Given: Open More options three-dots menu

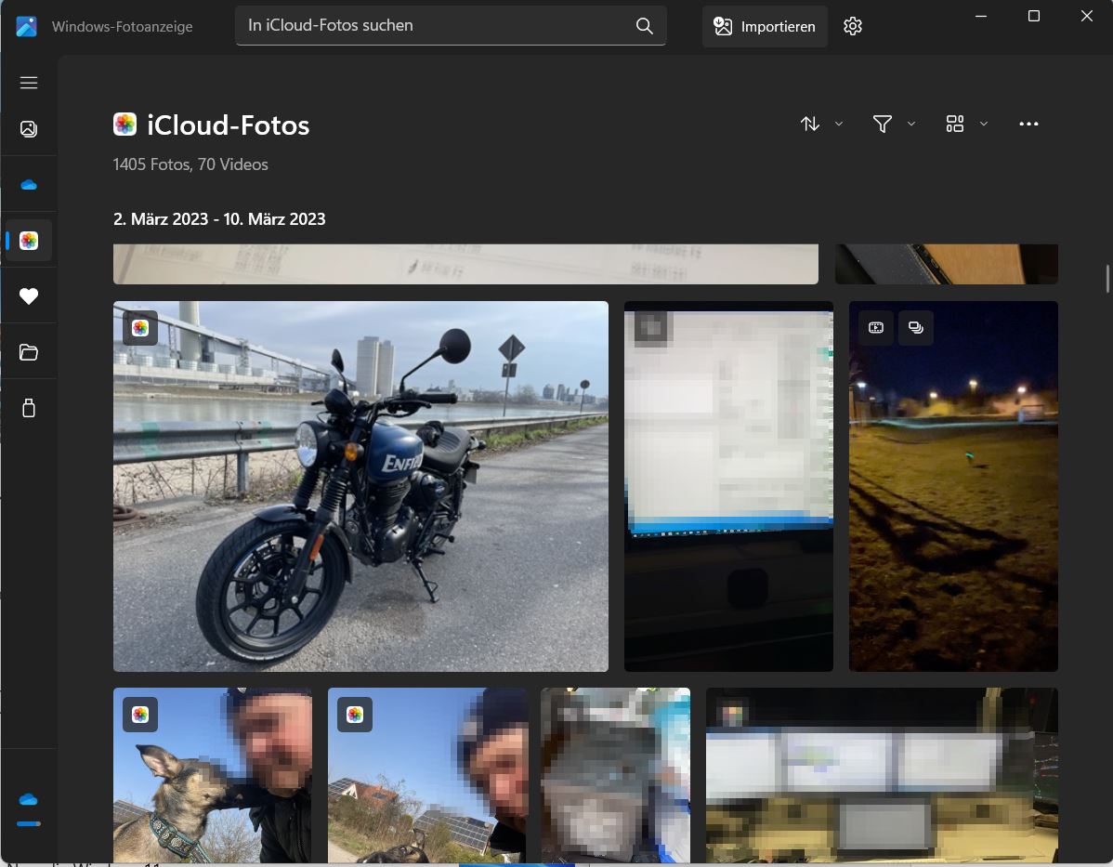Looking at the screenshot, I should [x=1028, y=124].
